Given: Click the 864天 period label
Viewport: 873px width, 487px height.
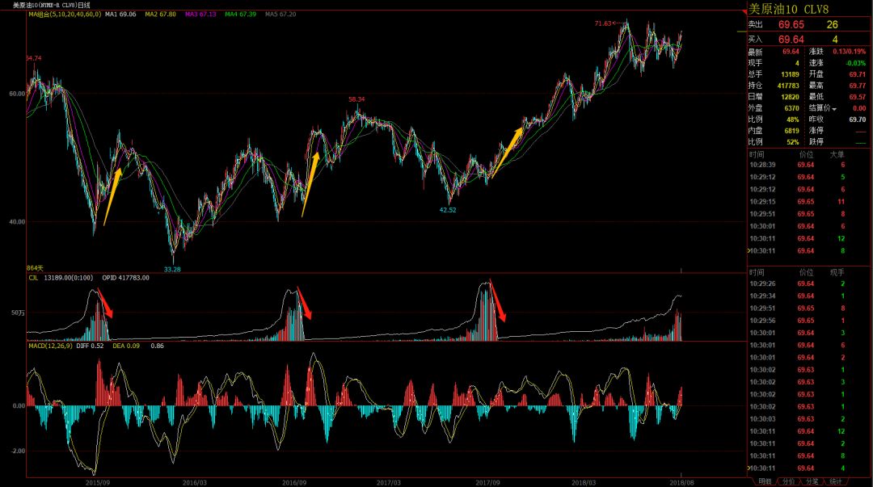Looking at the screenshot, I should [35, 268].
